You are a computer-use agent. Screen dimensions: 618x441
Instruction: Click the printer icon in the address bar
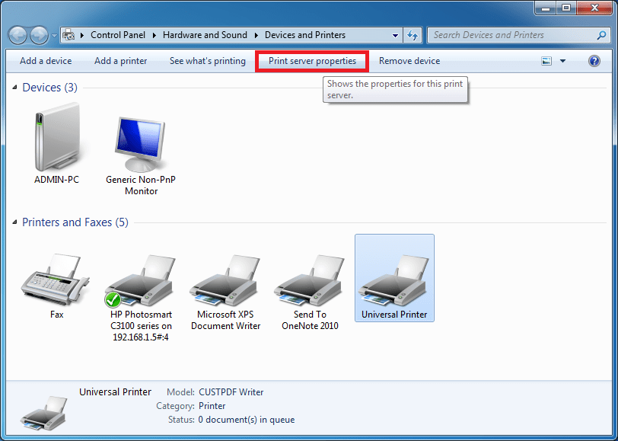[x=71, y=34]
